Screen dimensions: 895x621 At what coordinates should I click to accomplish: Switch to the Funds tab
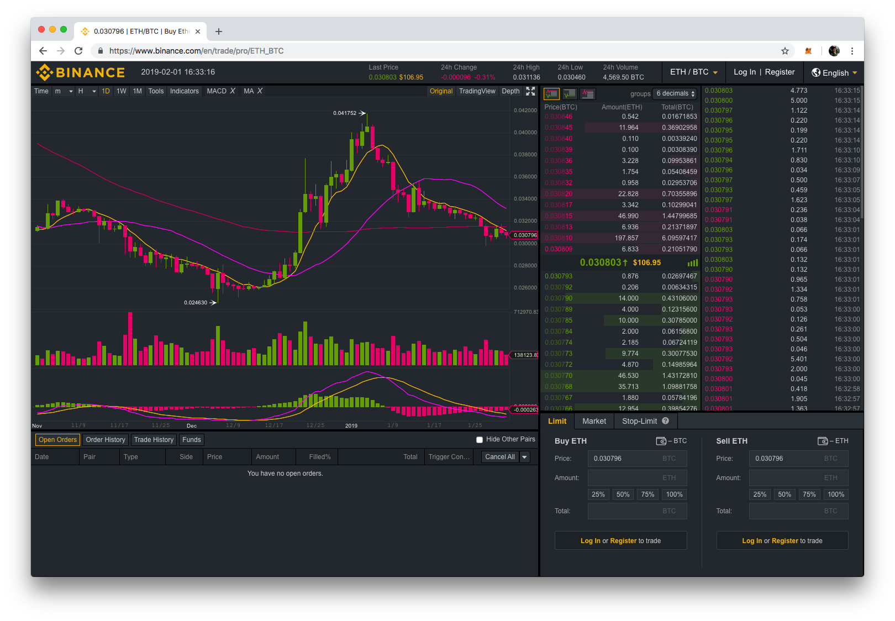(x=192, y=440)
